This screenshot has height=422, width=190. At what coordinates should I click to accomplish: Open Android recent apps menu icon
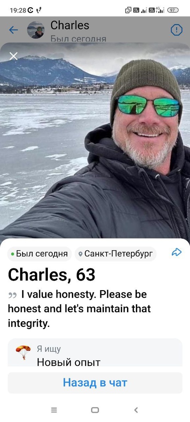click(54, 410)
